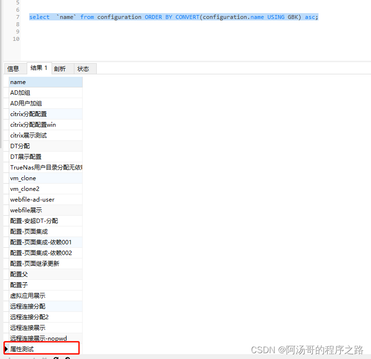
Task: Select the row vm_clone2
Action: 46,189
